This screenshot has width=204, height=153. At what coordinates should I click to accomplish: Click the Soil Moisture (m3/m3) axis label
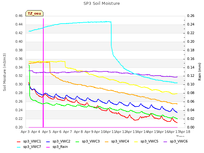(x=4, y=72)
